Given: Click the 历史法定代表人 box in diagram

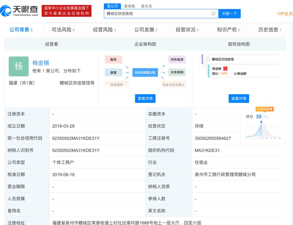Looking at the screenshot, I should (x=174, y=85).
